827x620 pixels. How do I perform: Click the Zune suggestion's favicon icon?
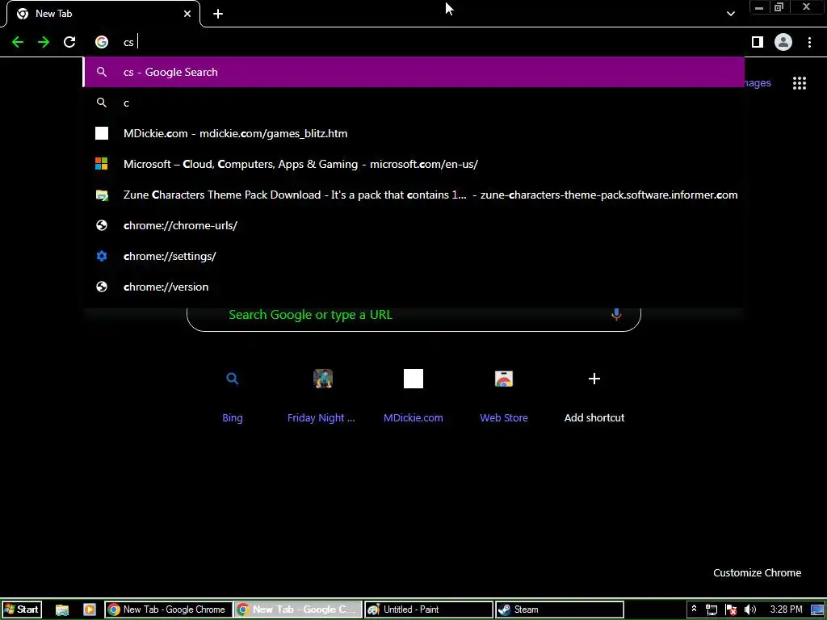(102, 195)
